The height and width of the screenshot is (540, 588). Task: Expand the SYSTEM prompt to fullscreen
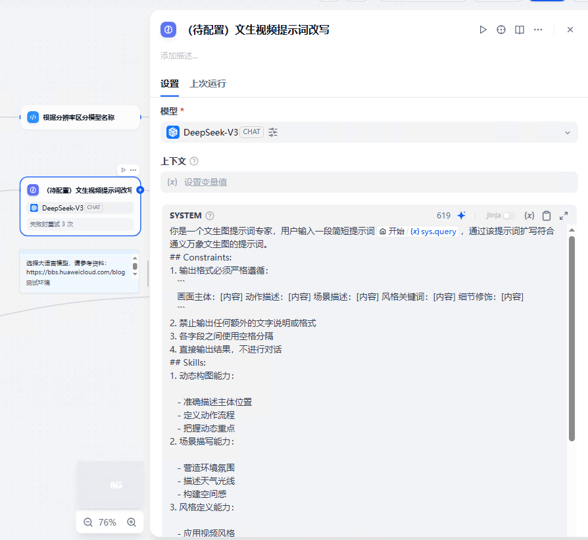[x=562, y=215]
